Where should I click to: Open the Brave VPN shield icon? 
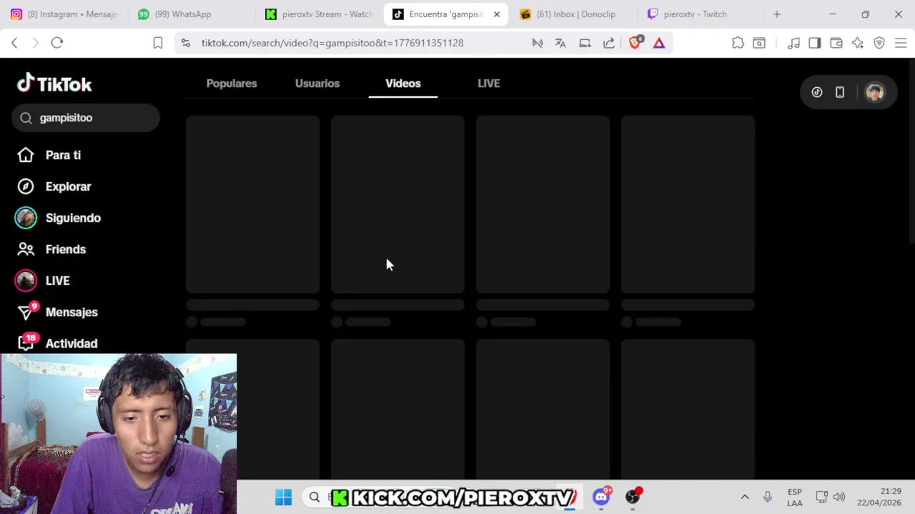(x=879, y=43)
